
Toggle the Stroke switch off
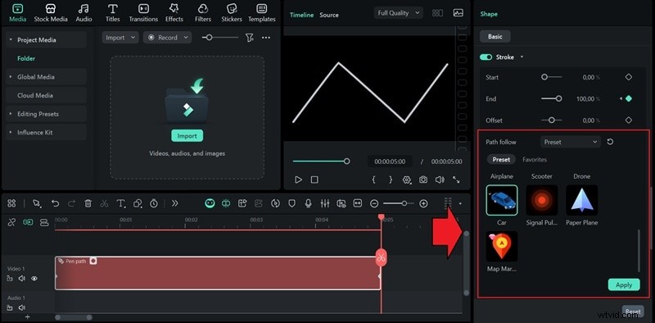(x=486, y=57)
